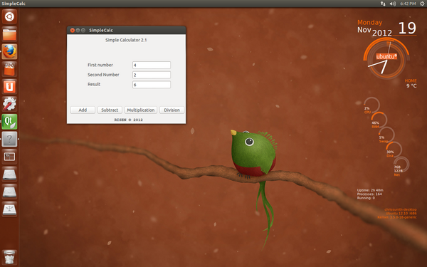
Task: Click the 'RISEN © 2012' footer text
Action: [x=129, y=120]
